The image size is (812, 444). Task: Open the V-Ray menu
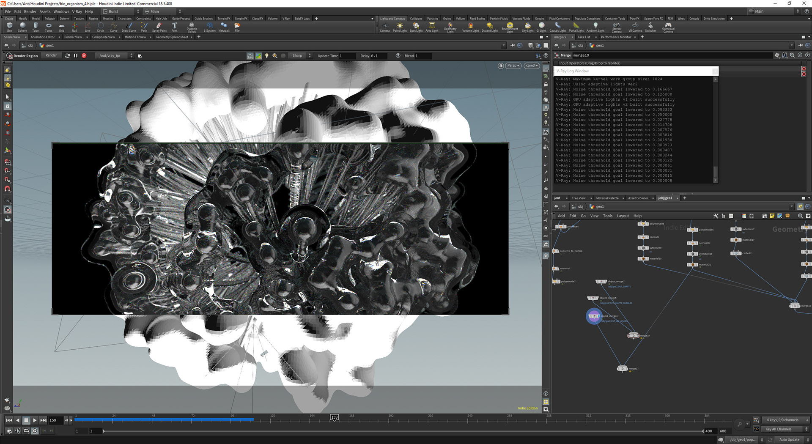point(77,11)
